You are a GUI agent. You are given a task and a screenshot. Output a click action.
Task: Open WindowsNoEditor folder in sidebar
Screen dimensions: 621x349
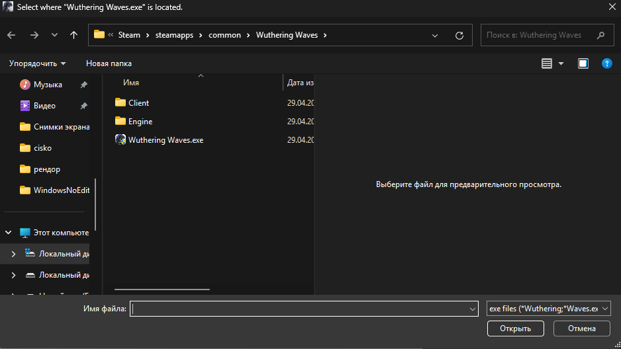tap(55, 190)
